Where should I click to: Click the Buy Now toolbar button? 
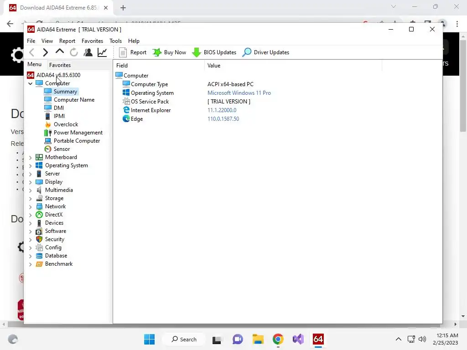click(169, 52)
